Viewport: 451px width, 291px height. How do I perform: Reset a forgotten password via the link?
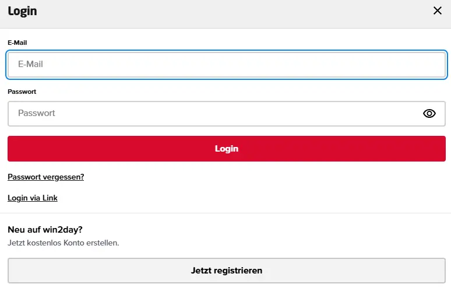click(45, 177)
